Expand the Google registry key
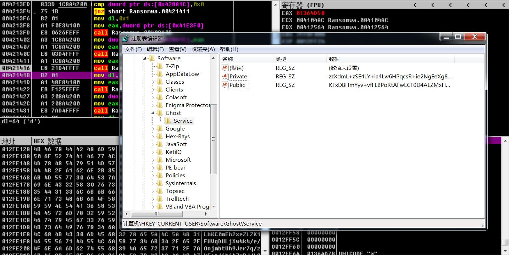 (153, 129)
